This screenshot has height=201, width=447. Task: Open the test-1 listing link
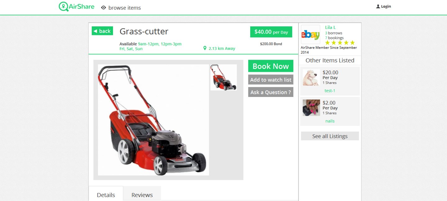click(x=330, y=91)
